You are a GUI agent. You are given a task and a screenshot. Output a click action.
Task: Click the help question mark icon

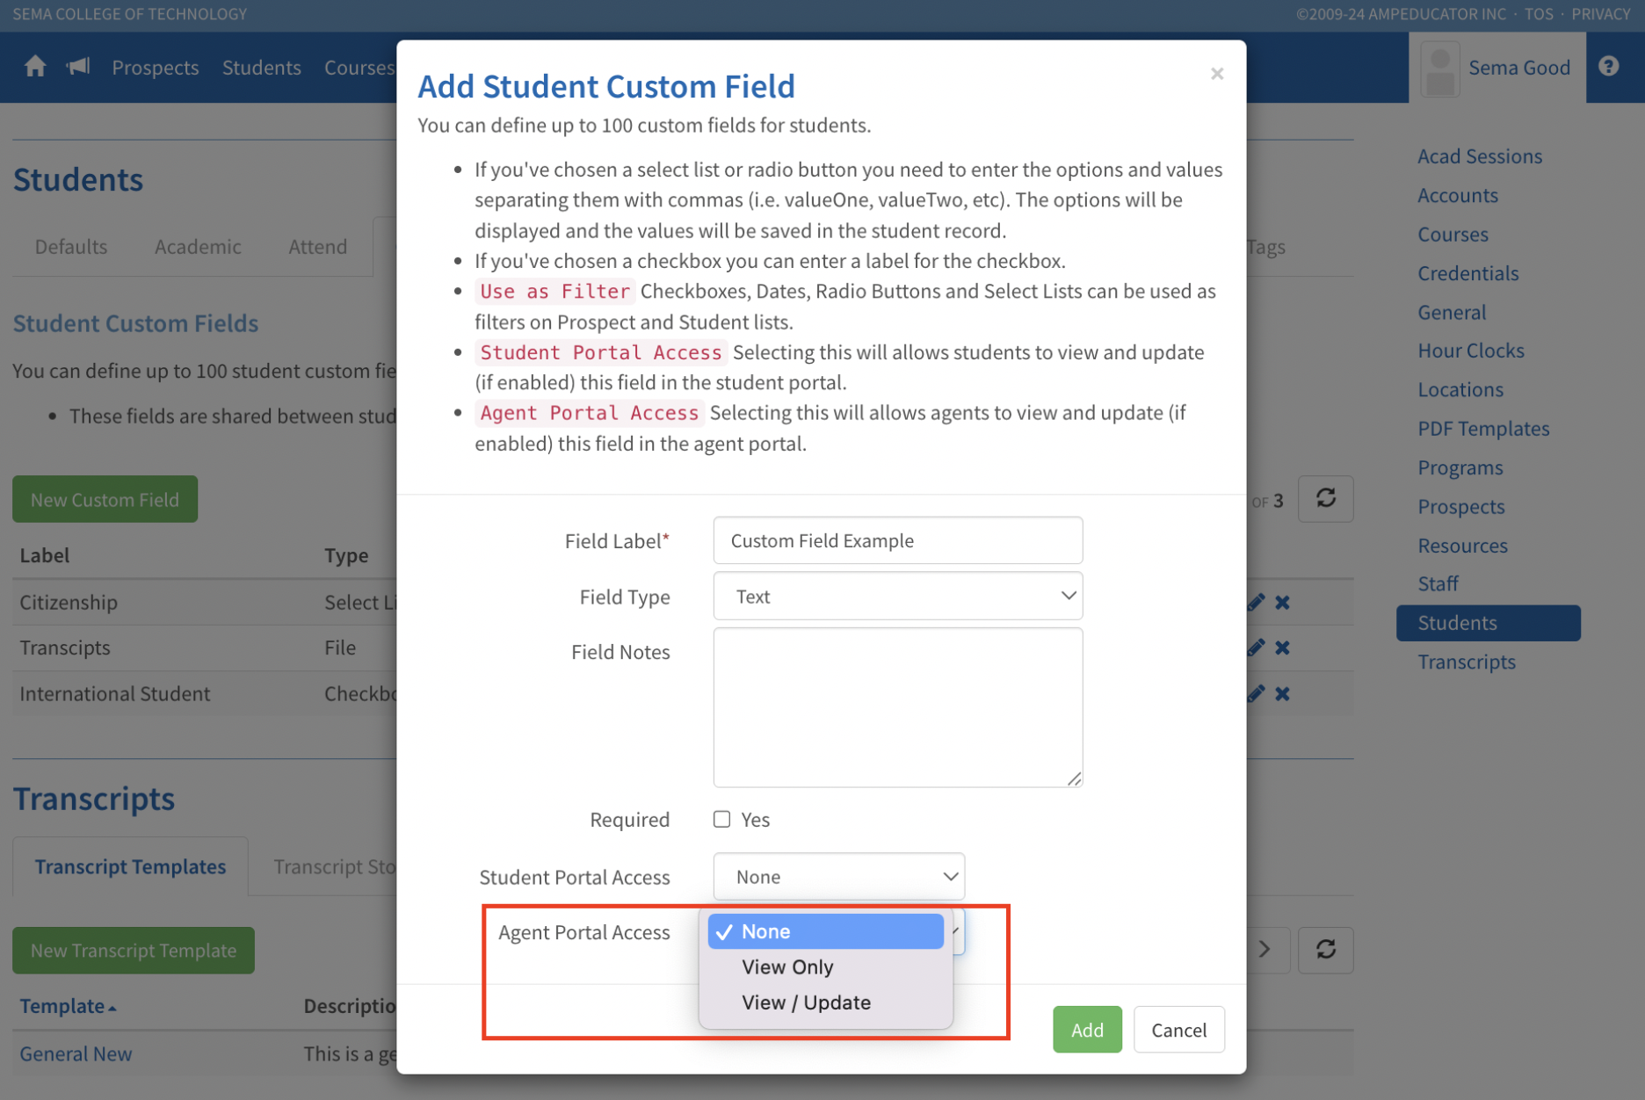coord(1608,67)
